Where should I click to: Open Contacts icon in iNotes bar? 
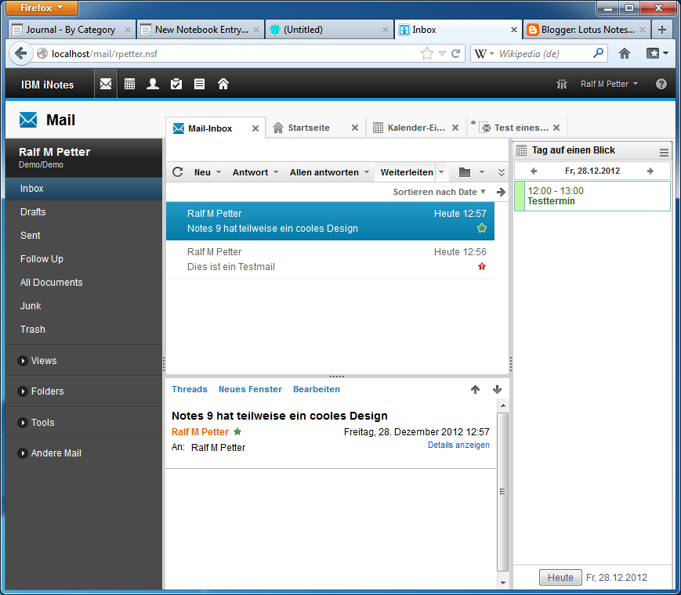click(153, 84)
